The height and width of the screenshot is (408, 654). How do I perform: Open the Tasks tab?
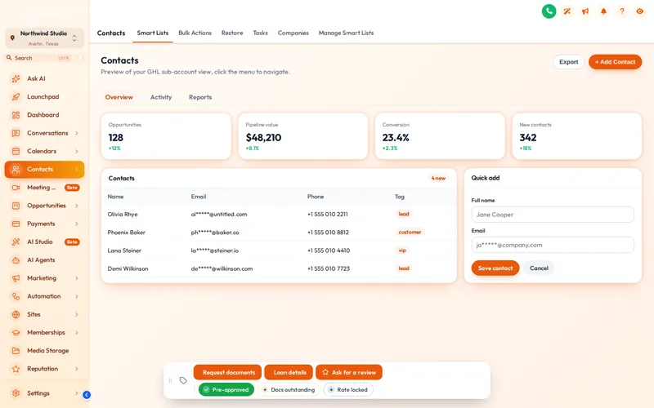(260, 33)
